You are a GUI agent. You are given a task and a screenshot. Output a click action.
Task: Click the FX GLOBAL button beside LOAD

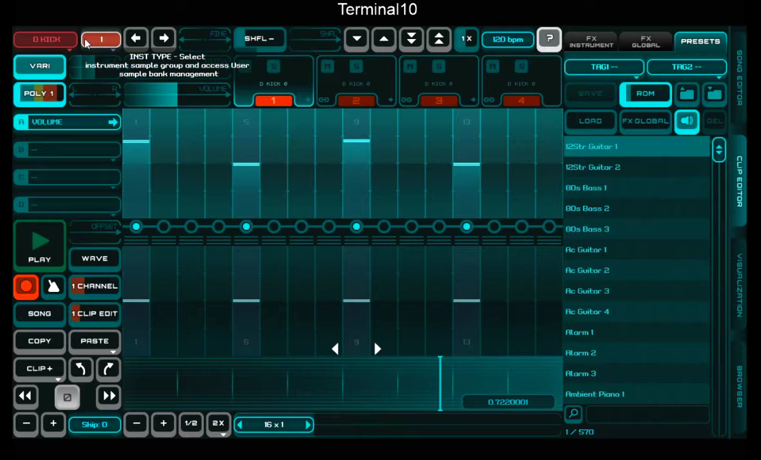(x=645, y=121)
